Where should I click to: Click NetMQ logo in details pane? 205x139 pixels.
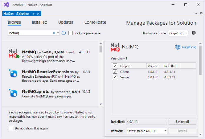115,47
